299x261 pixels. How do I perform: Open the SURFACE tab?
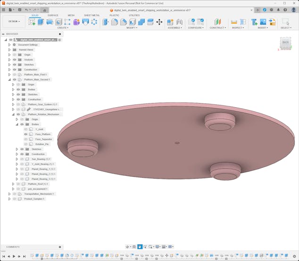tap(53, 15)
